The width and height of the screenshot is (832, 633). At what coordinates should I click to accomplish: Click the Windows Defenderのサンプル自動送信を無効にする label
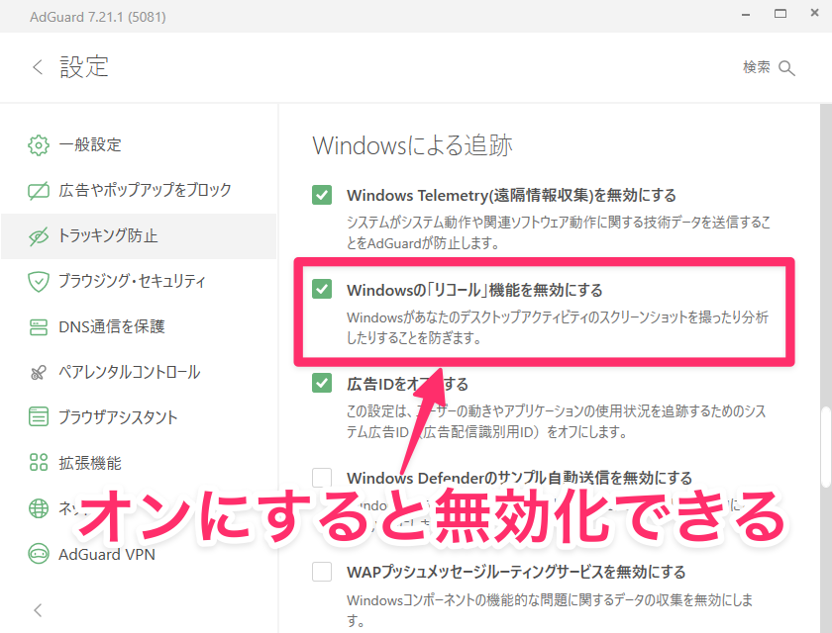point(519,478)
